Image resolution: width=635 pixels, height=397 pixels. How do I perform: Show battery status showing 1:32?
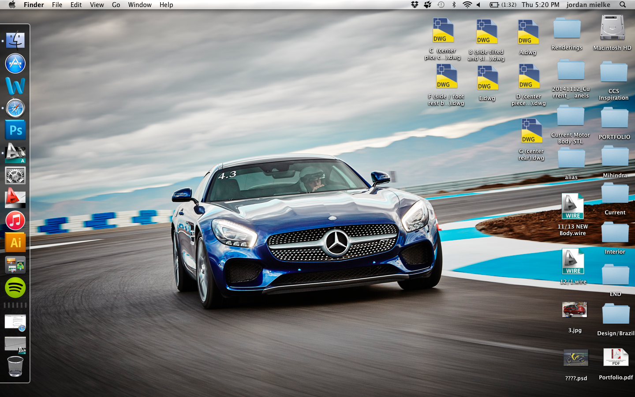(503, 4)
